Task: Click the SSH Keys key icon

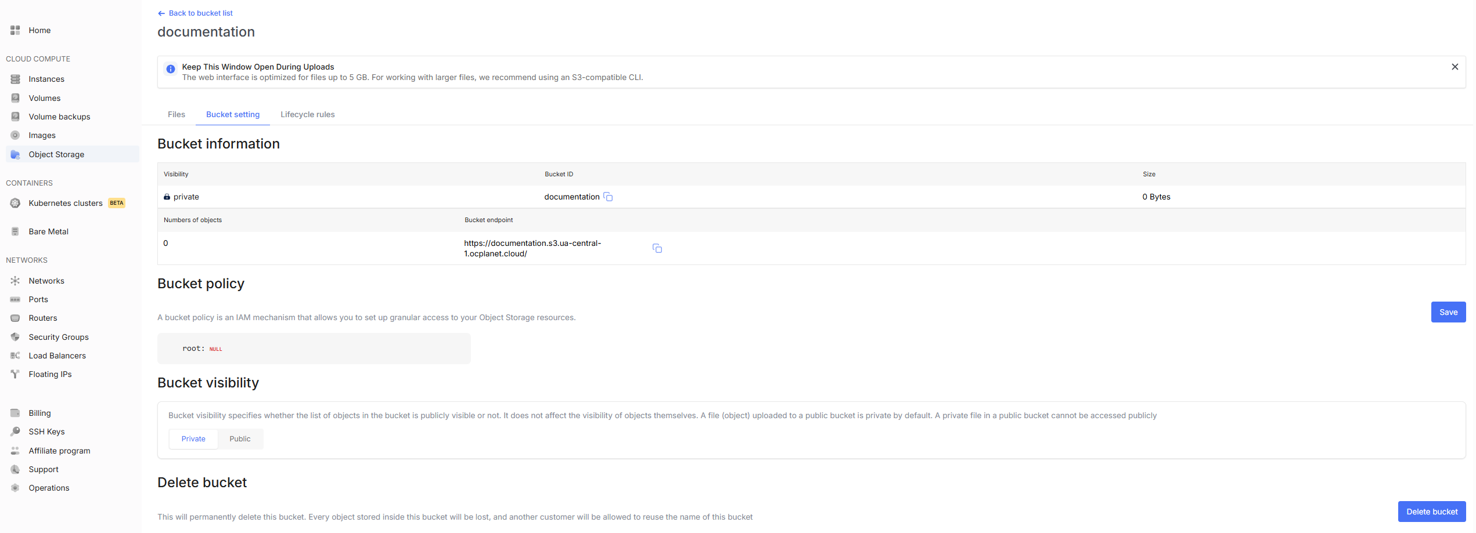Action: pos(16,432)
